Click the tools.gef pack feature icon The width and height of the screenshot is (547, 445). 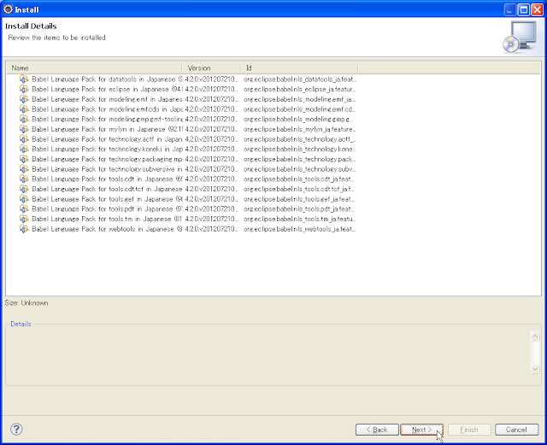(x=24, y=199)
